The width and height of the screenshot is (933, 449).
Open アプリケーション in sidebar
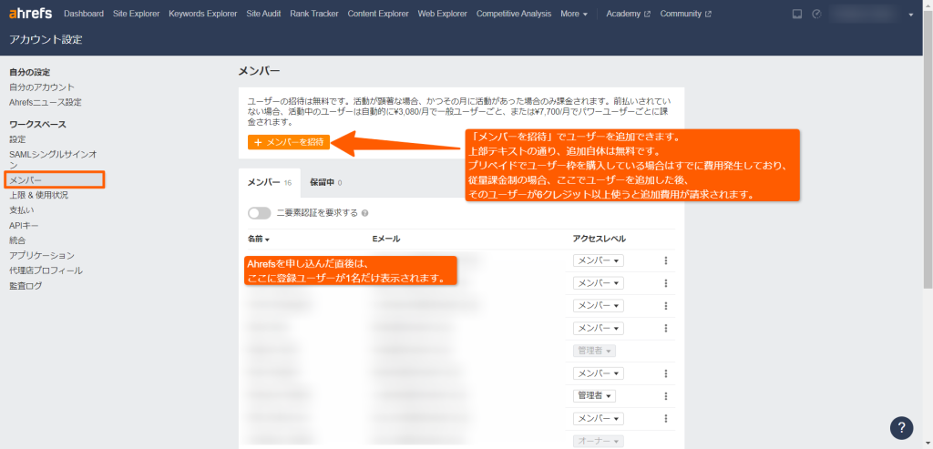42,256
